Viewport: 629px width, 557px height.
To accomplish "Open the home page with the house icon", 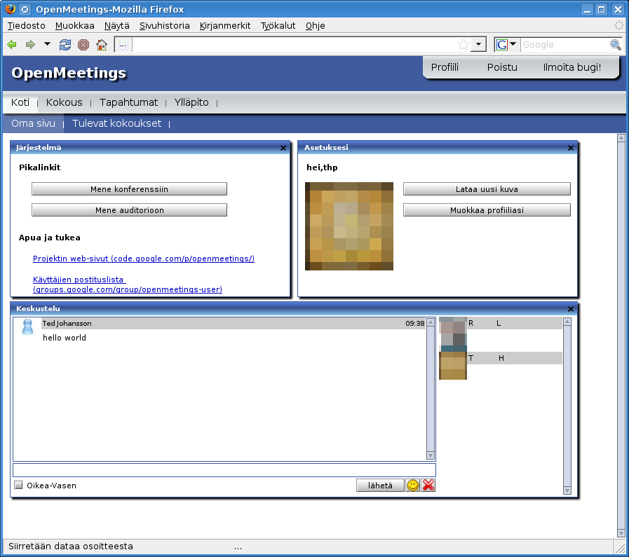I will 102,44.
